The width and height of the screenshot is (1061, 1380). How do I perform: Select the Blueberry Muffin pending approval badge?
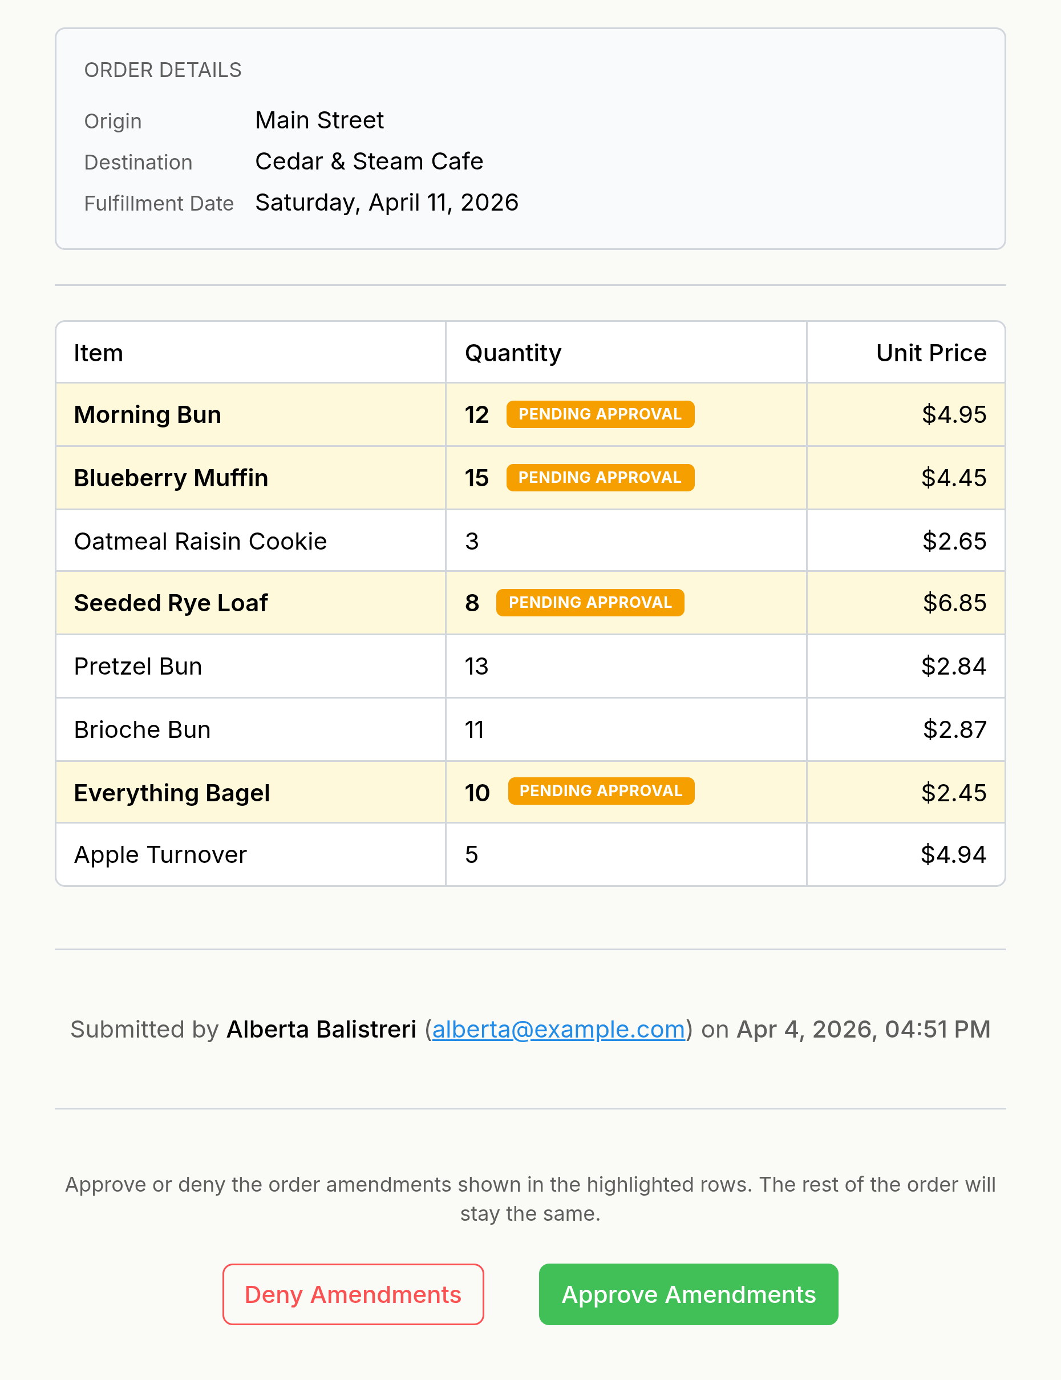600,478
